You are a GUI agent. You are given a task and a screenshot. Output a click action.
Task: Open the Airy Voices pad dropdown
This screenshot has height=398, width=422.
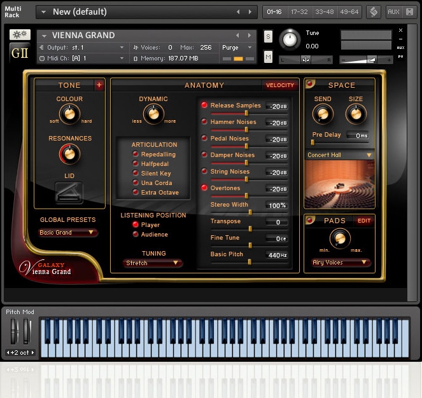(x=342, y=262)
